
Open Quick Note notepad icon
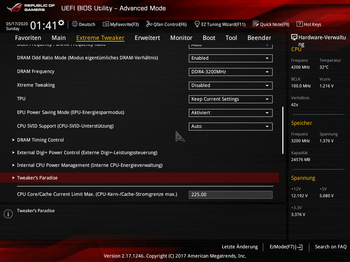[256, 24]
